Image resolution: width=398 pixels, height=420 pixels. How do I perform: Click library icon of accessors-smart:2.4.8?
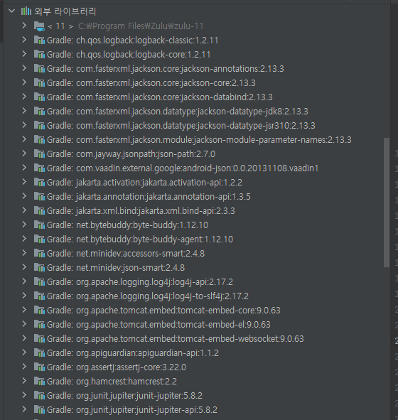(39, 253)
